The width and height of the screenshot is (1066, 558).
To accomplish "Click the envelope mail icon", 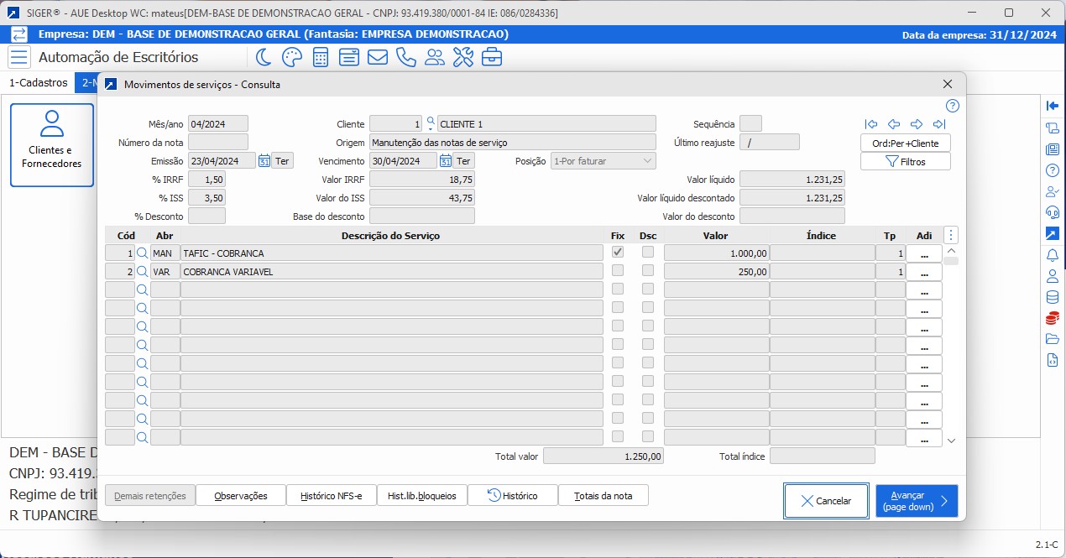I will pos(378,57).
